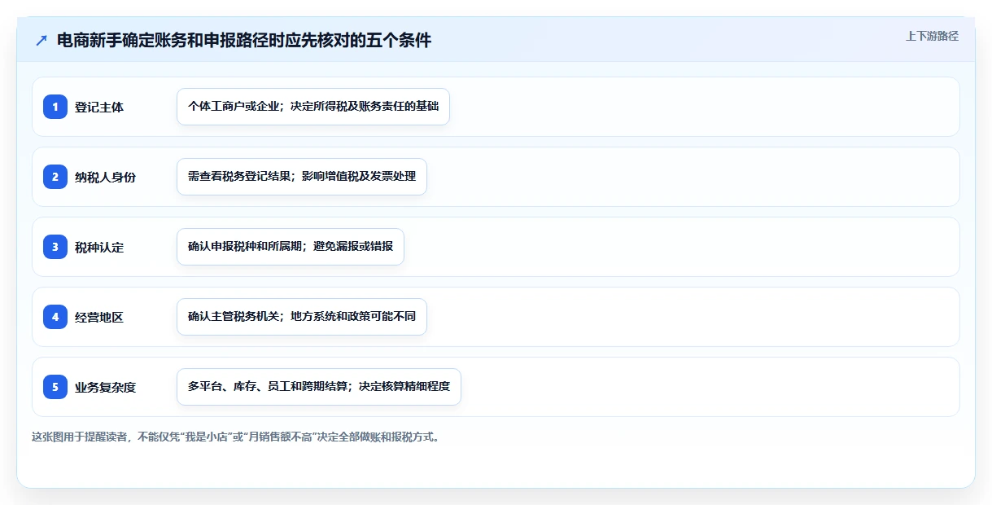Select number badge 1 for 登记主体

(x=55, y=107)
